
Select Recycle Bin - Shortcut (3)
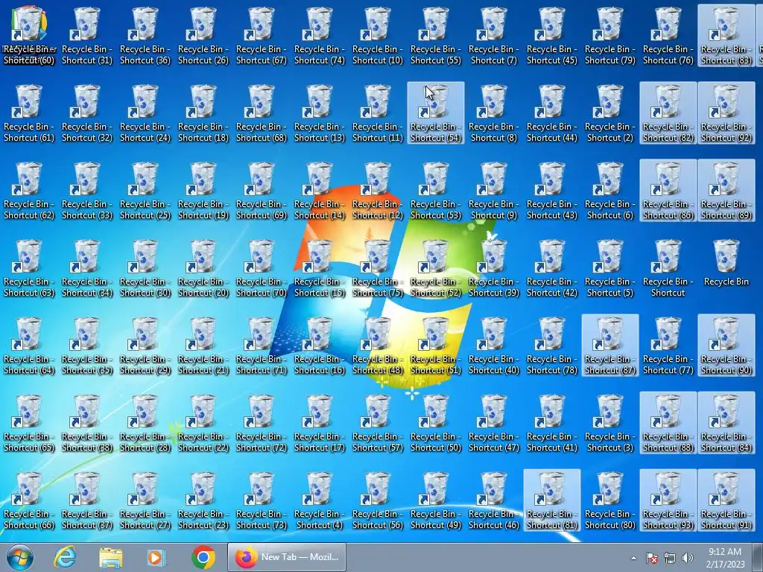point(610,422)
